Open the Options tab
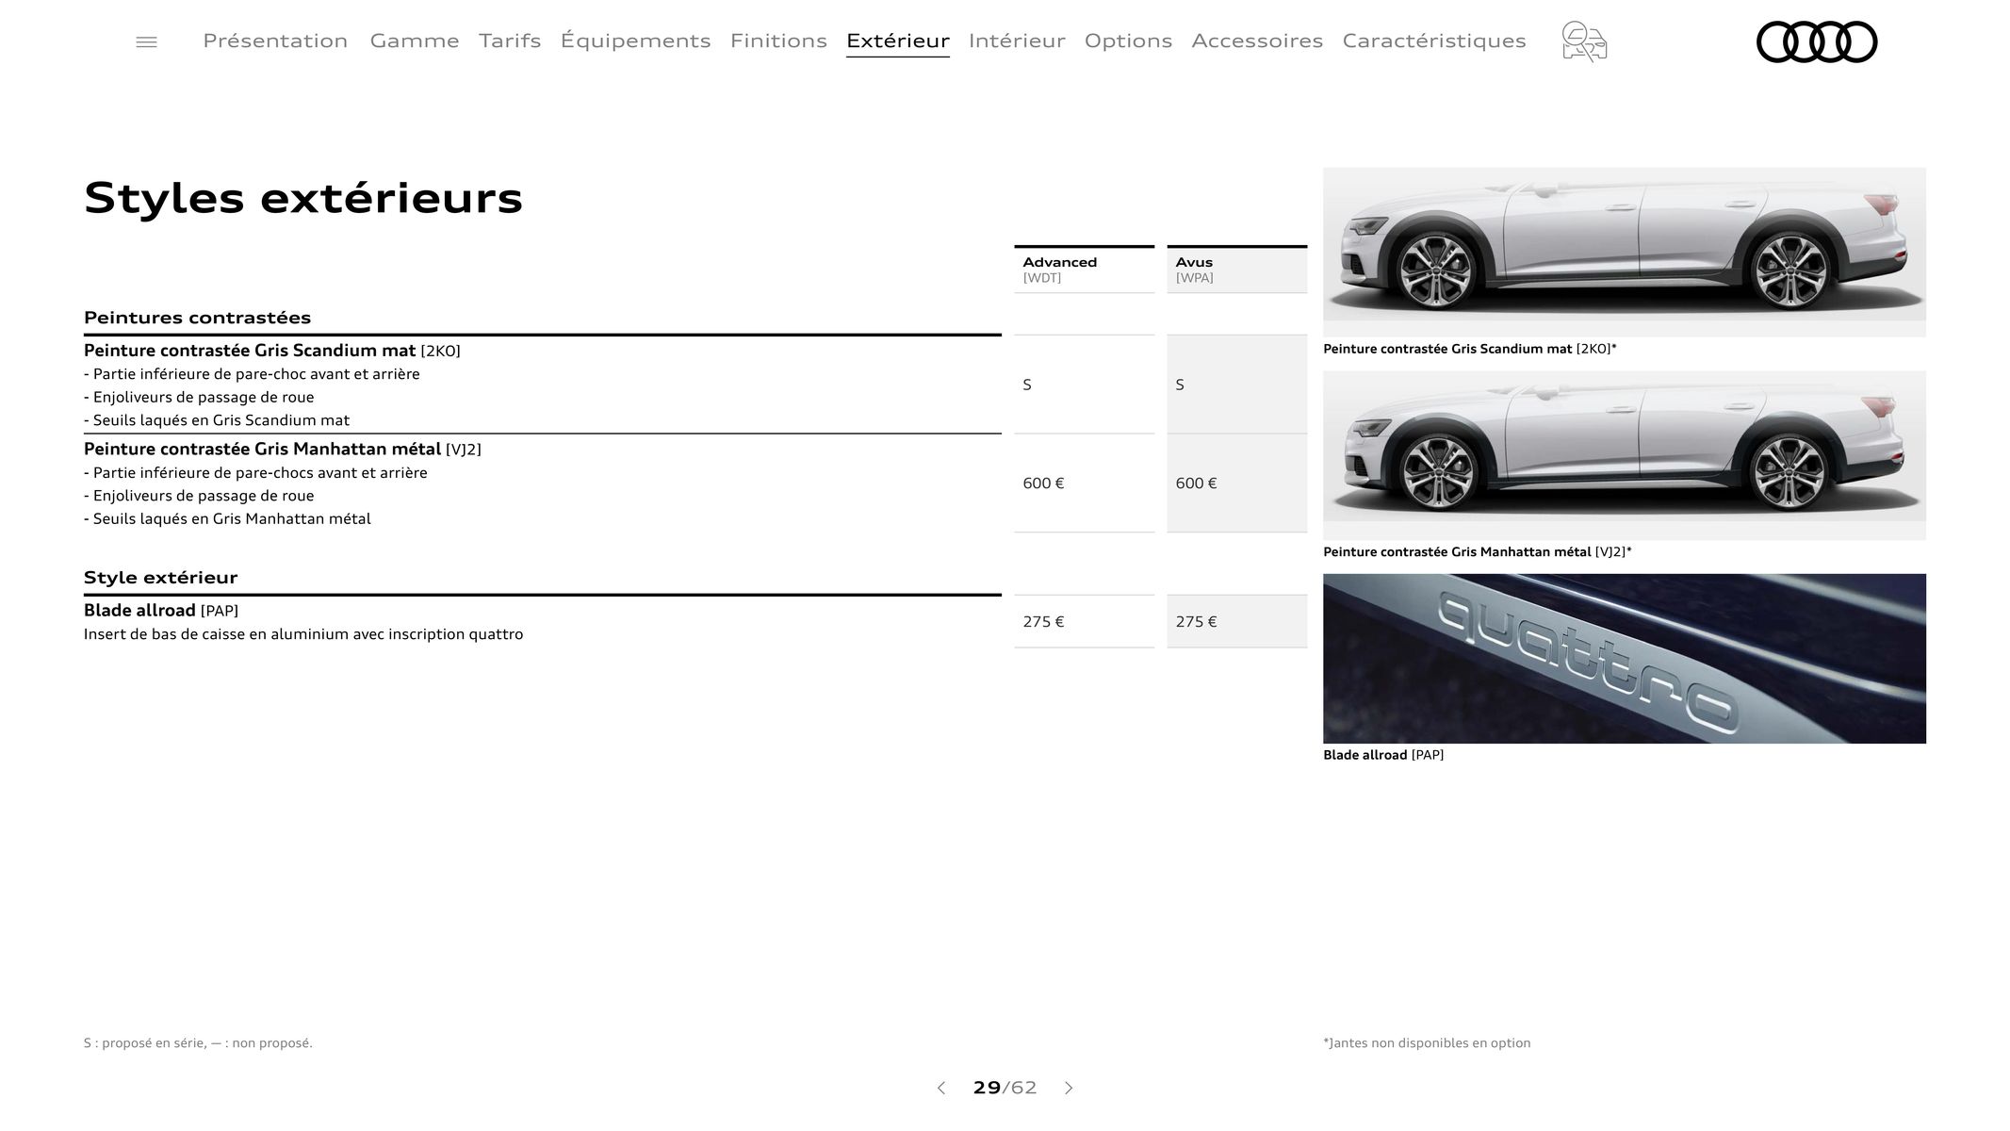Image resolution: width=2010 pixels, height=1131 pixels. (1128, 41)
